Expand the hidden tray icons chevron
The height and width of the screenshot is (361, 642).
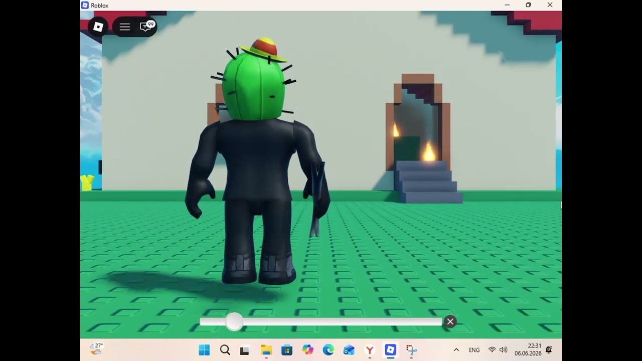(456, 350)
